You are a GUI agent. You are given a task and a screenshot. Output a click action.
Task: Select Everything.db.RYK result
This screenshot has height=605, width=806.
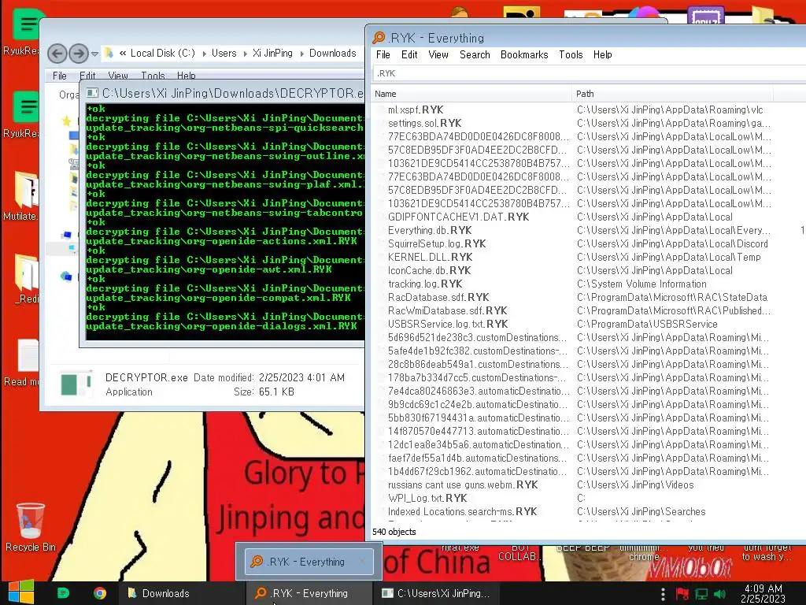(430, 230)
